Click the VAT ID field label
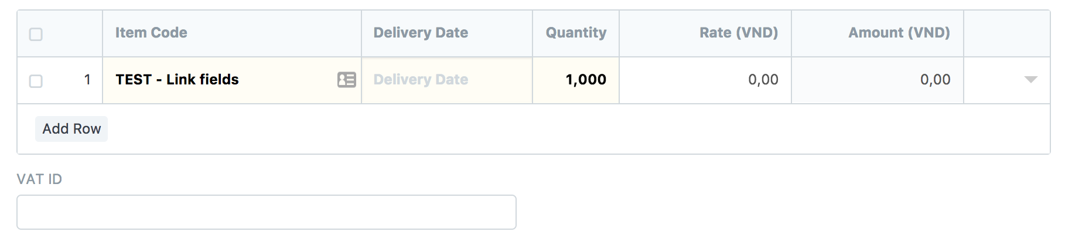The height and width of the screenshot is (245, 1065). [39, 179]
